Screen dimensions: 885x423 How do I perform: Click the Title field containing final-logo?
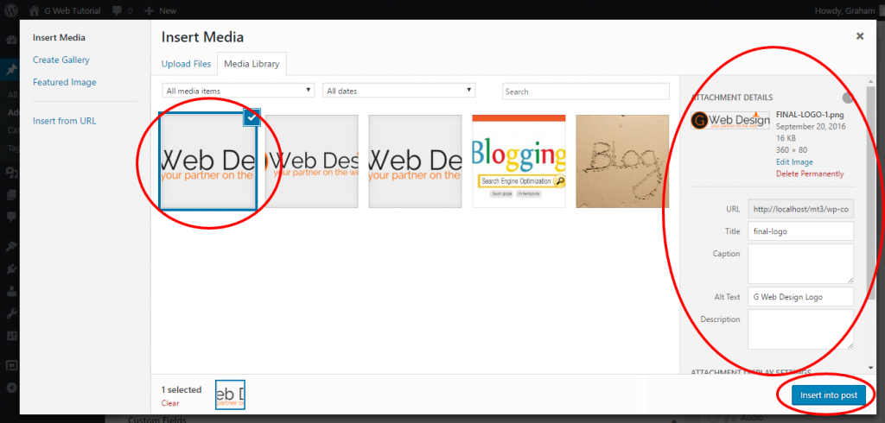(x=800, y=231)
